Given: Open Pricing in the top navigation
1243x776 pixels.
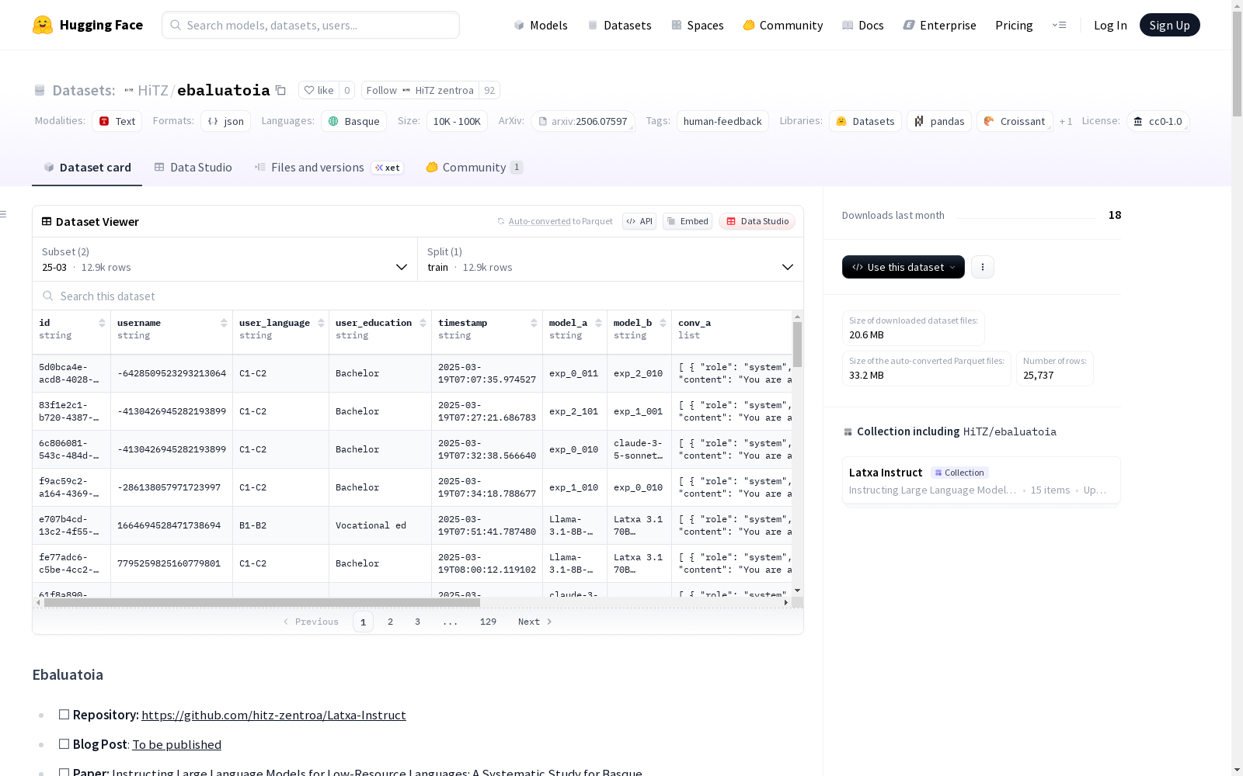Looking at the screenshot, I should tap(1014, 26).
